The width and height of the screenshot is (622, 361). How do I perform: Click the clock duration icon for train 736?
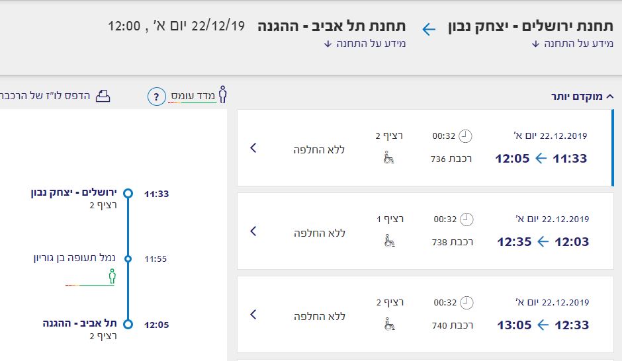(466, 136)
